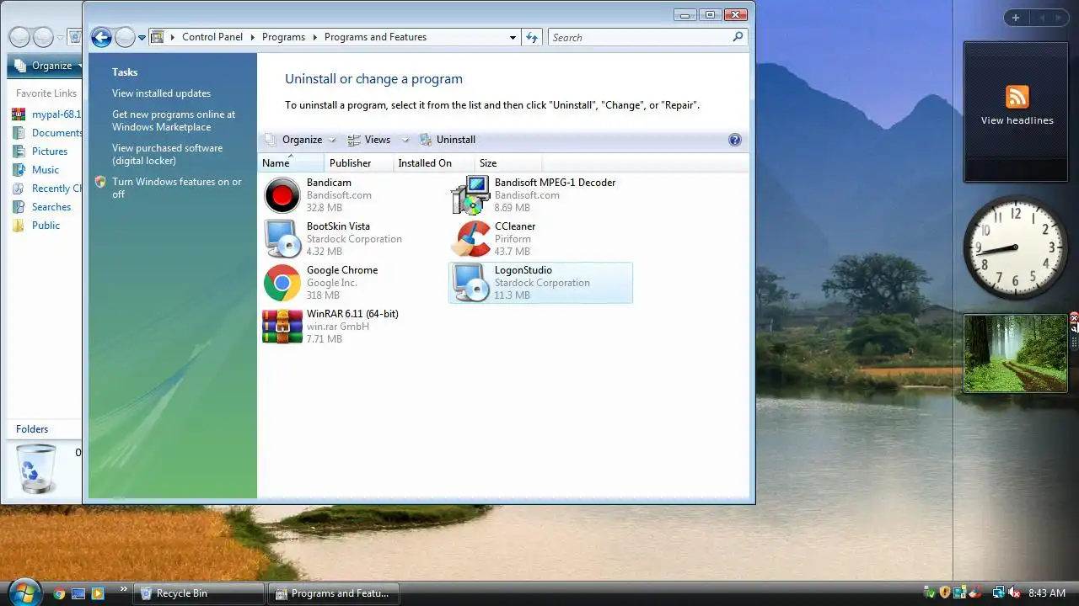The image size is (1079, 606).
Task: Open Get new programs online link
Action: [x=174, y=120]
